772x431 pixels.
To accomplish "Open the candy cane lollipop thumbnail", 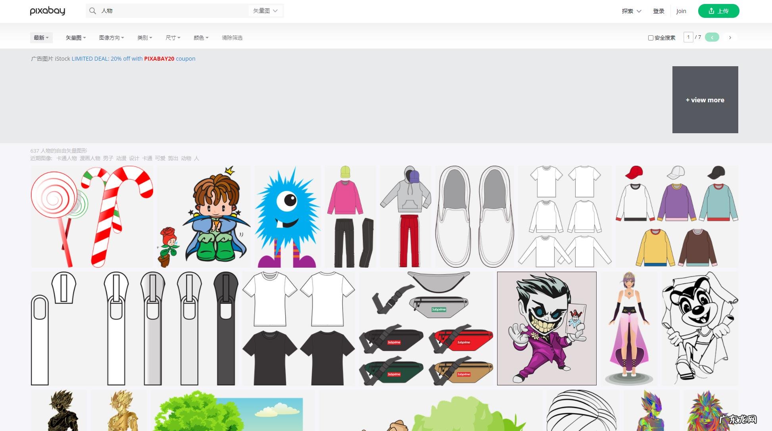I will click(92, 216).
